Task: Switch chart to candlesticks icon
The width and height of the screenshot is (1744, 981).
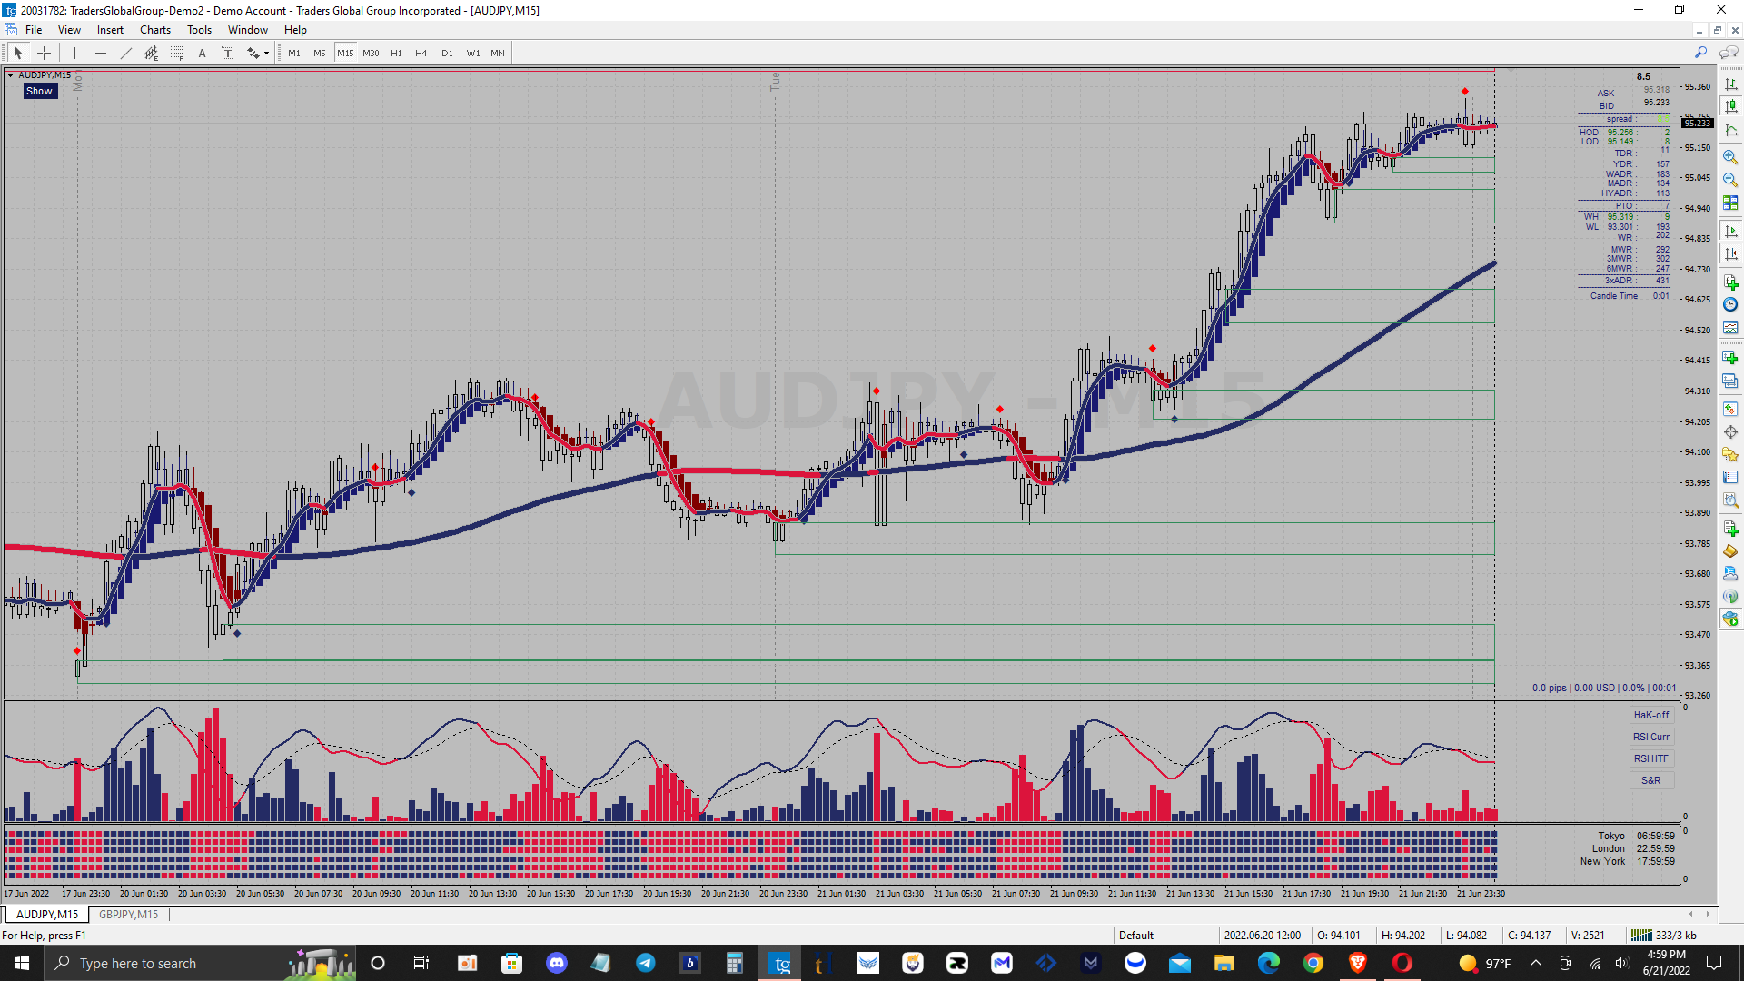Action: (1730, 107)
